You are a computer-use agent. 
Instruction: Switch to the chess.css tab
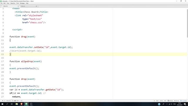pyautogui.click(x=29, y=6)
